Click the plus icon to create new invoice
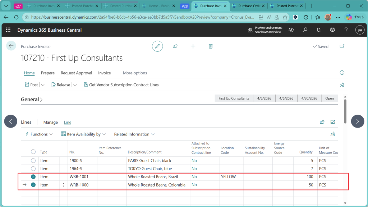The image size is (368, 207). click(x=193, y=46)
